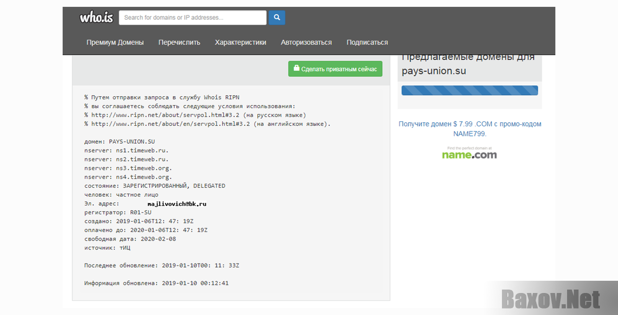
Task: Click the регистратор: R01-SU line
Action: [x=118, y=212]
